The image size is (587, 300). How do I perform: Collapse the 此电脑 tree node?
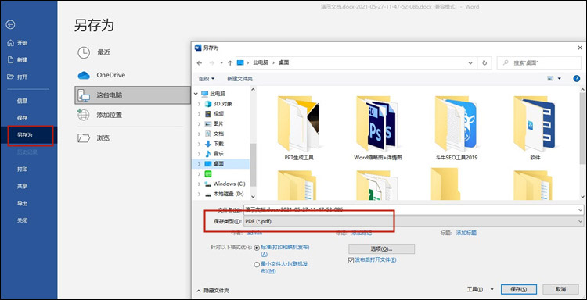pyautogui.click(x=196, y=94)
